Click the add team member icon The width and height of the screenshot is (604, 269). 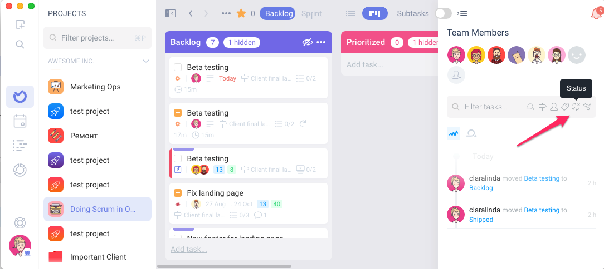click(x=456, y=75)
